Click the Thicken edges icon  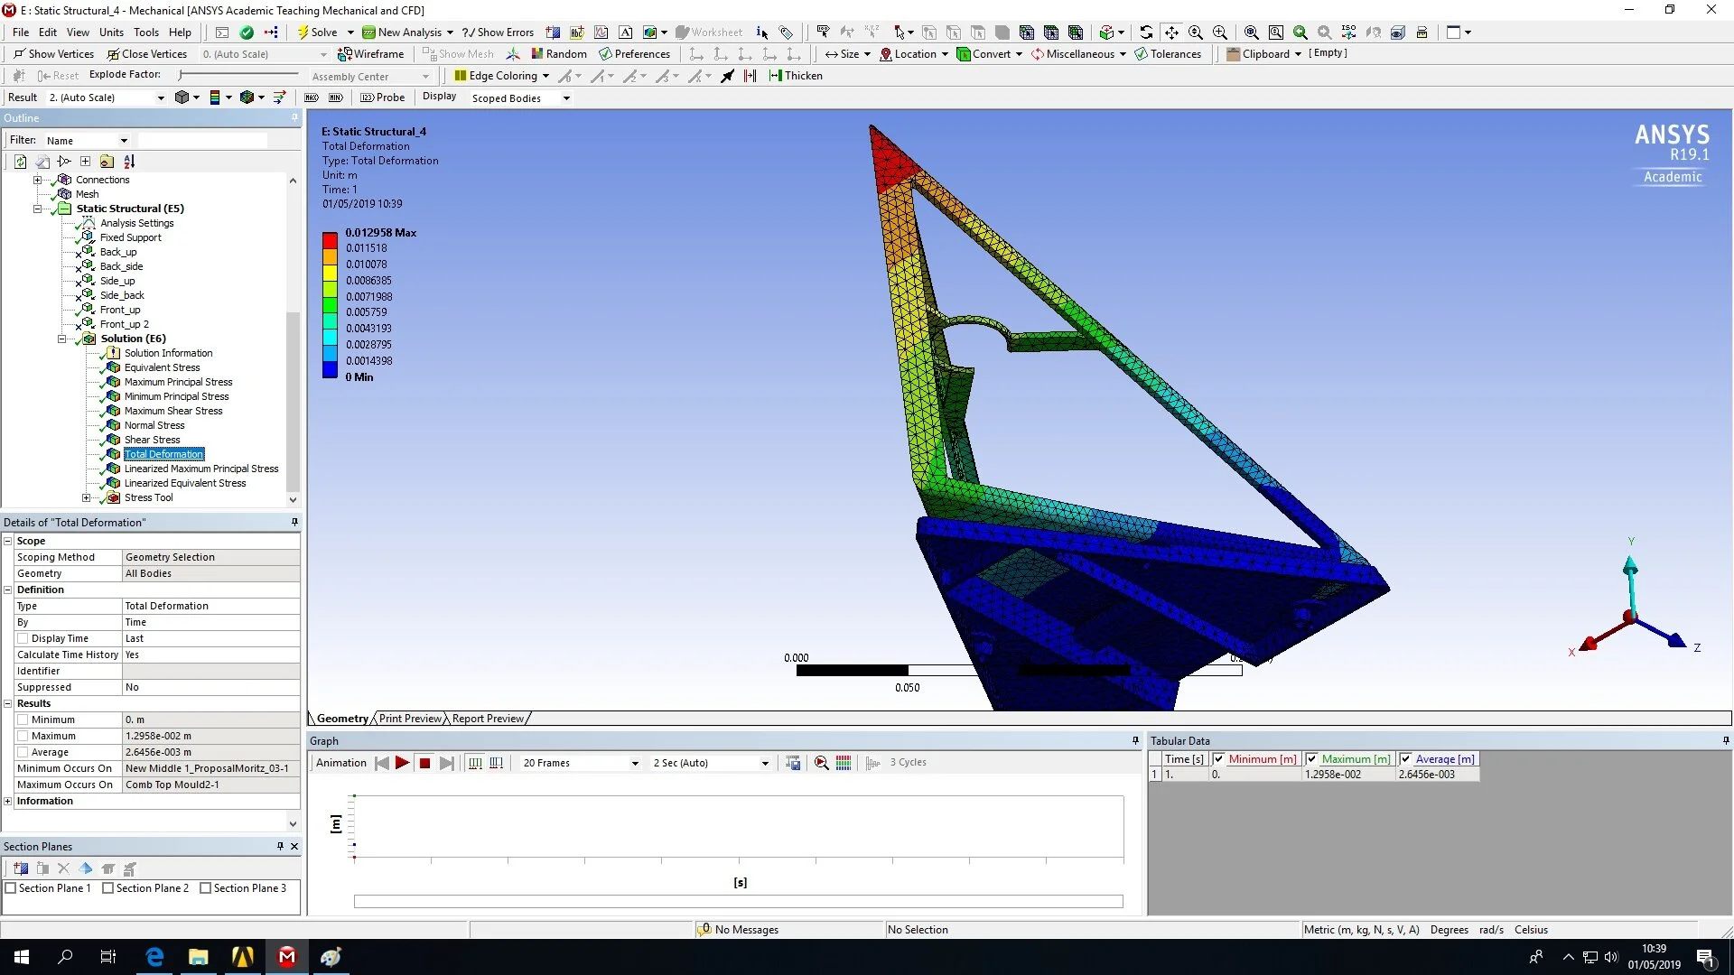(x=795, y=76)
